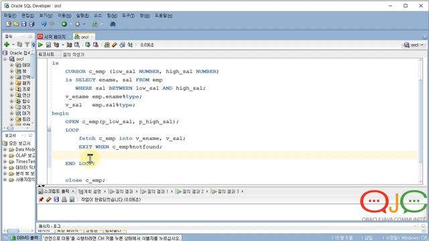Click the Print icon in the script output toolbar
429x241 pixels.
point(64,199)
